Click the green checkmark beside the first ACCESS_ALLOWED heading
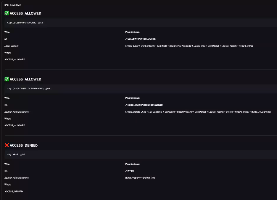 [x=7, y=13]
